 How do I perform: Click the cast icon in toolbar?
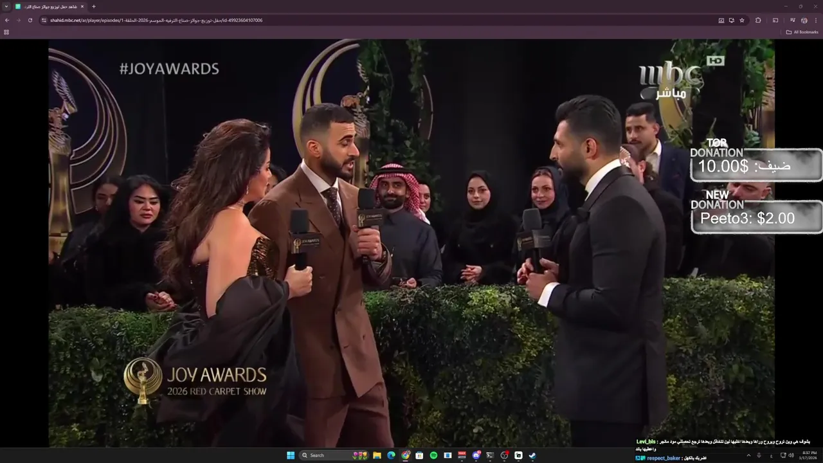(775, 20)
